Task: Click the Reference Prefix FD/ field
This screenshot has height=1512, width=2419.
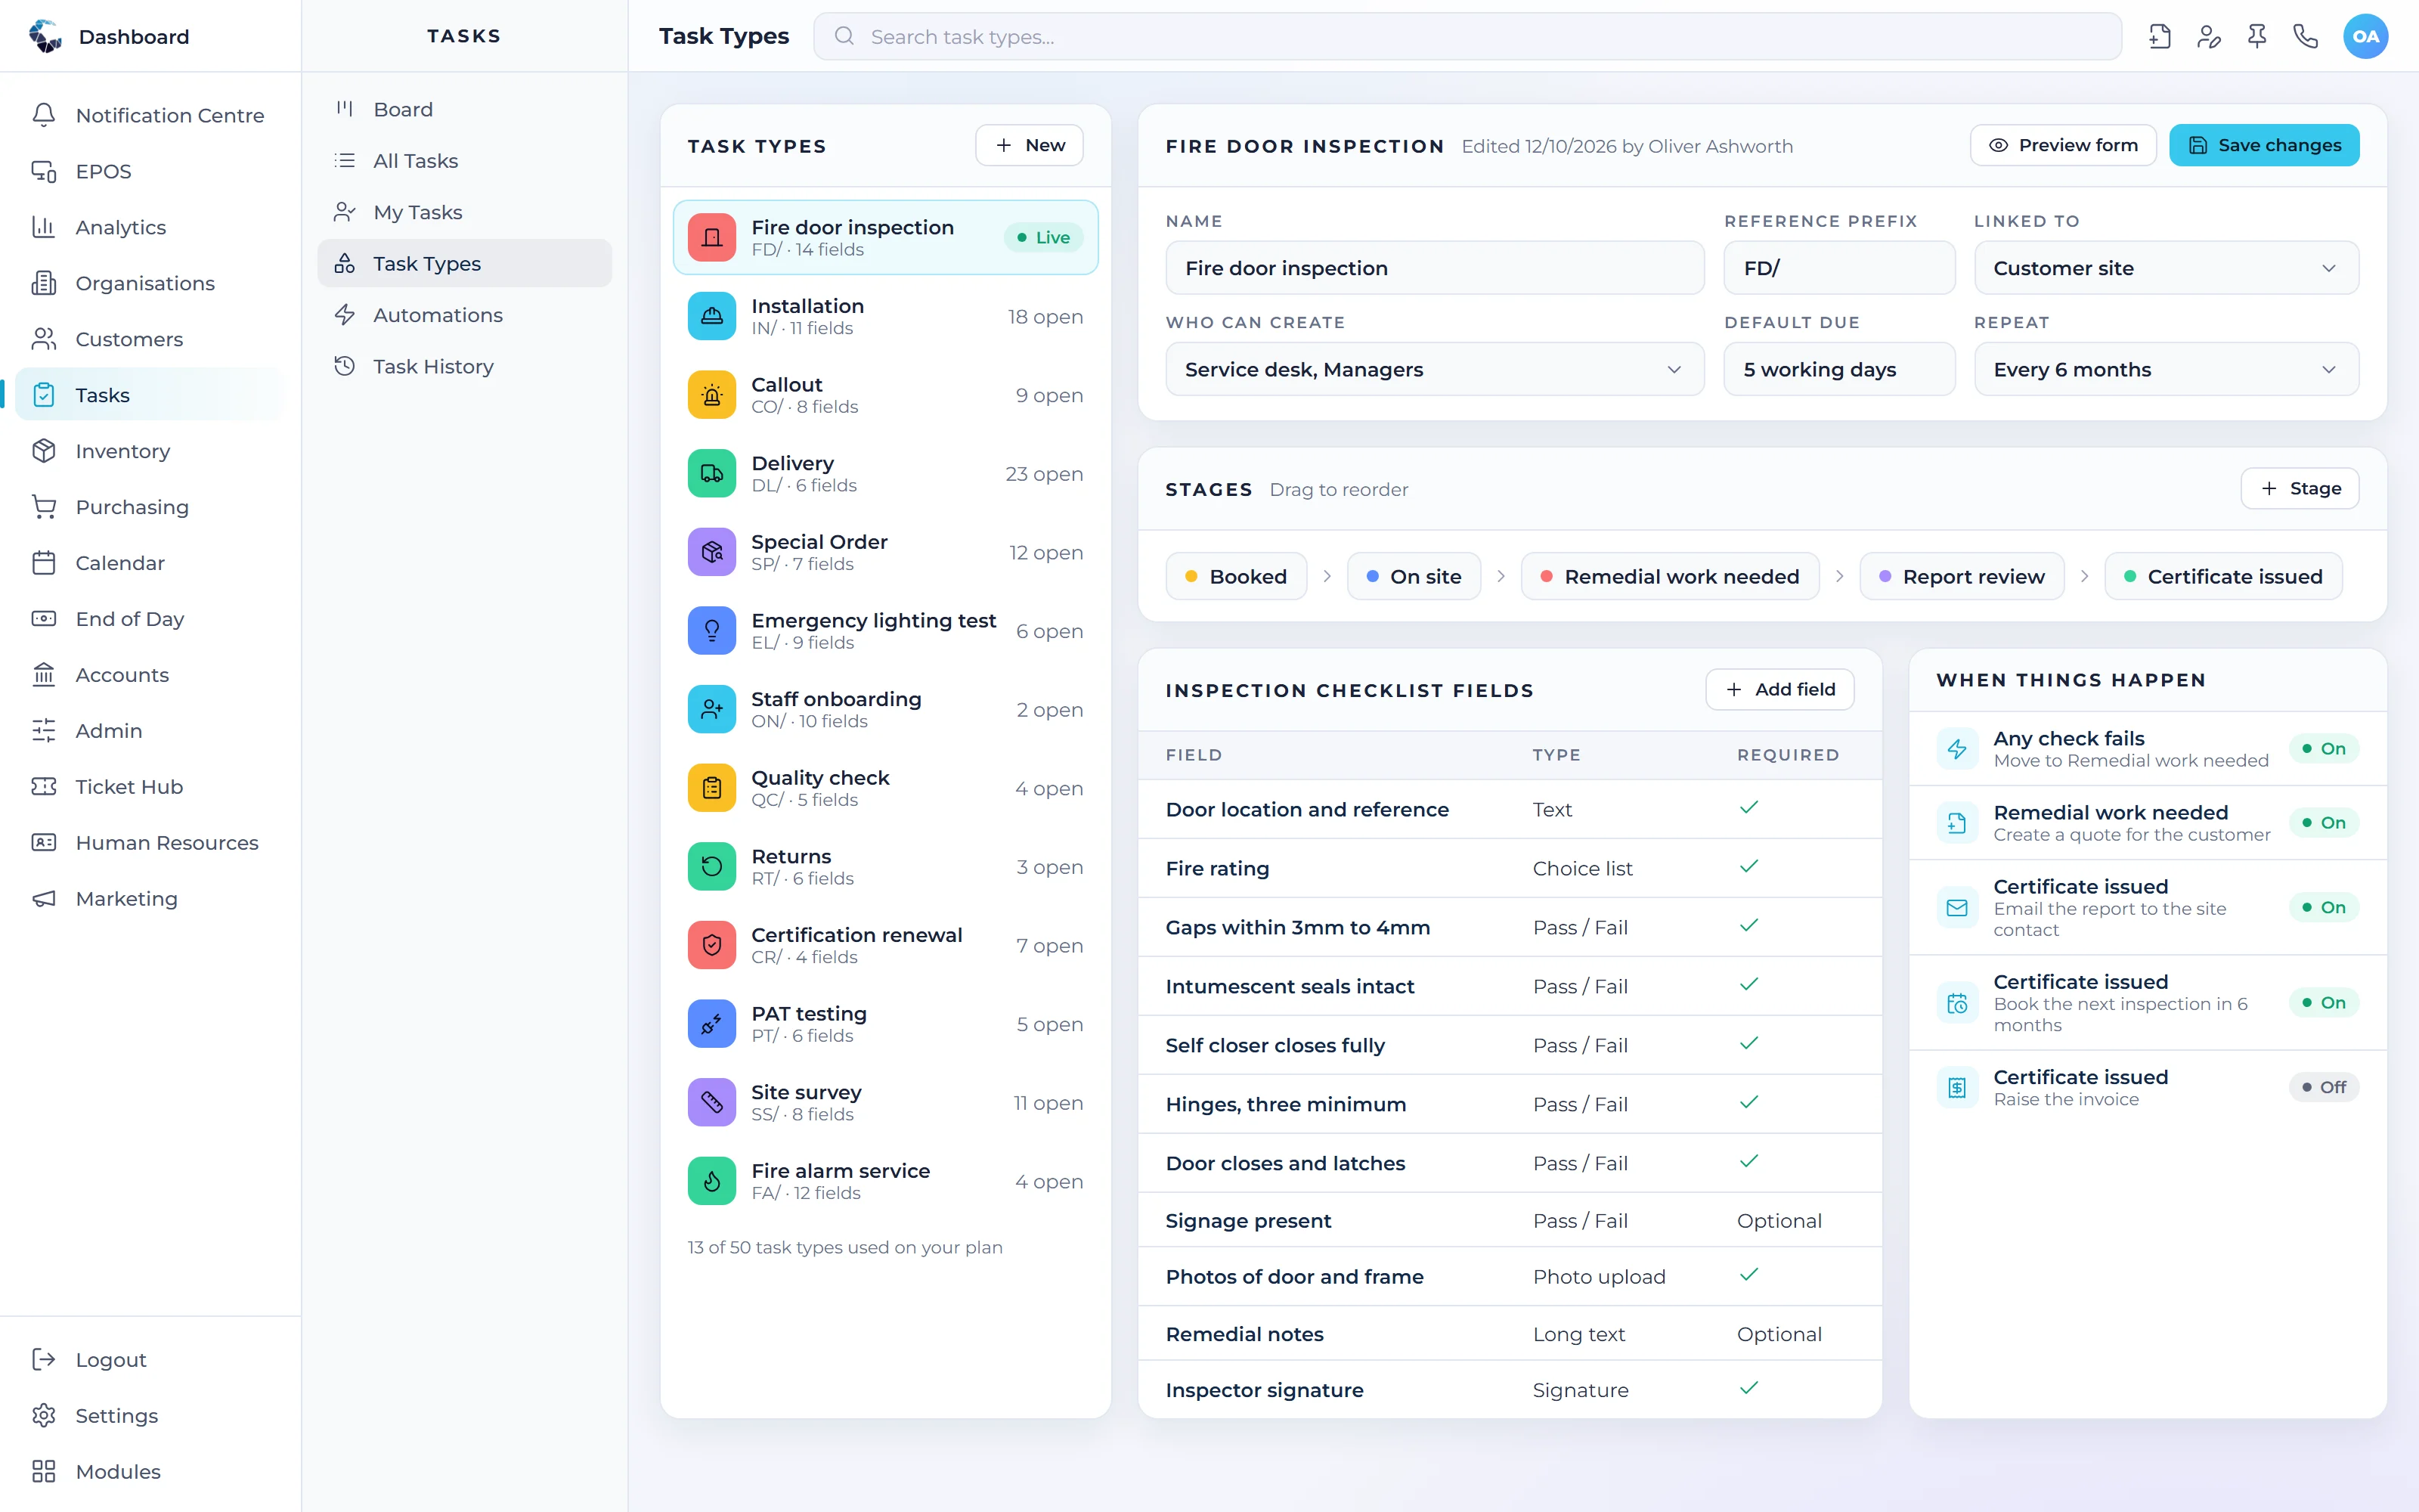Action: click(1839, 268)
